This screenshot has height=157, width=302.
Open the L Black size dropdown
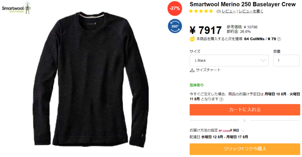(x=229, y=60)
